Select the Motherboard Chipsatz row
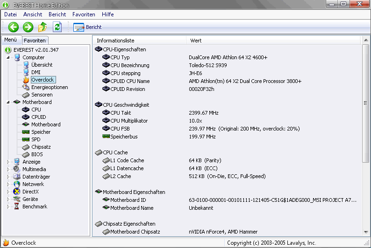This screenshot has height=248, width=371. coord(227,232)
